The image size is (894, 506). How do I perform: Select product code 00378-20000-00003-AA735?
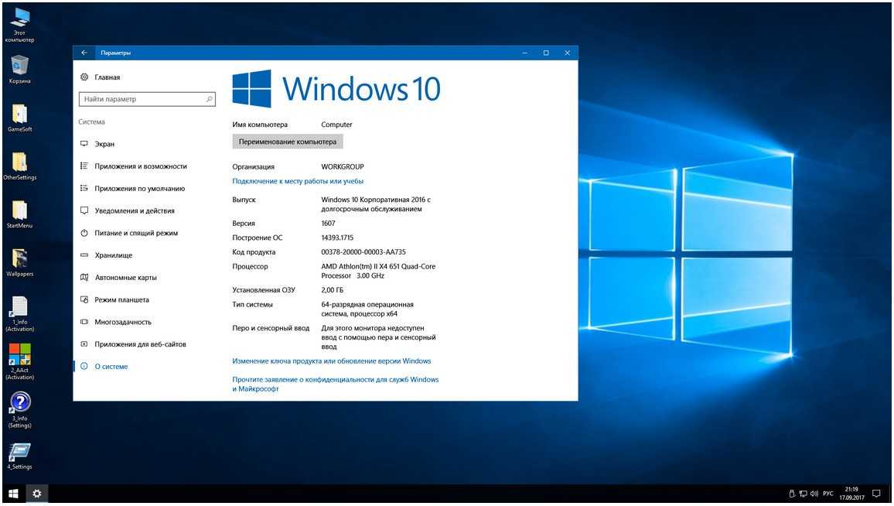(x=363, y=251)
